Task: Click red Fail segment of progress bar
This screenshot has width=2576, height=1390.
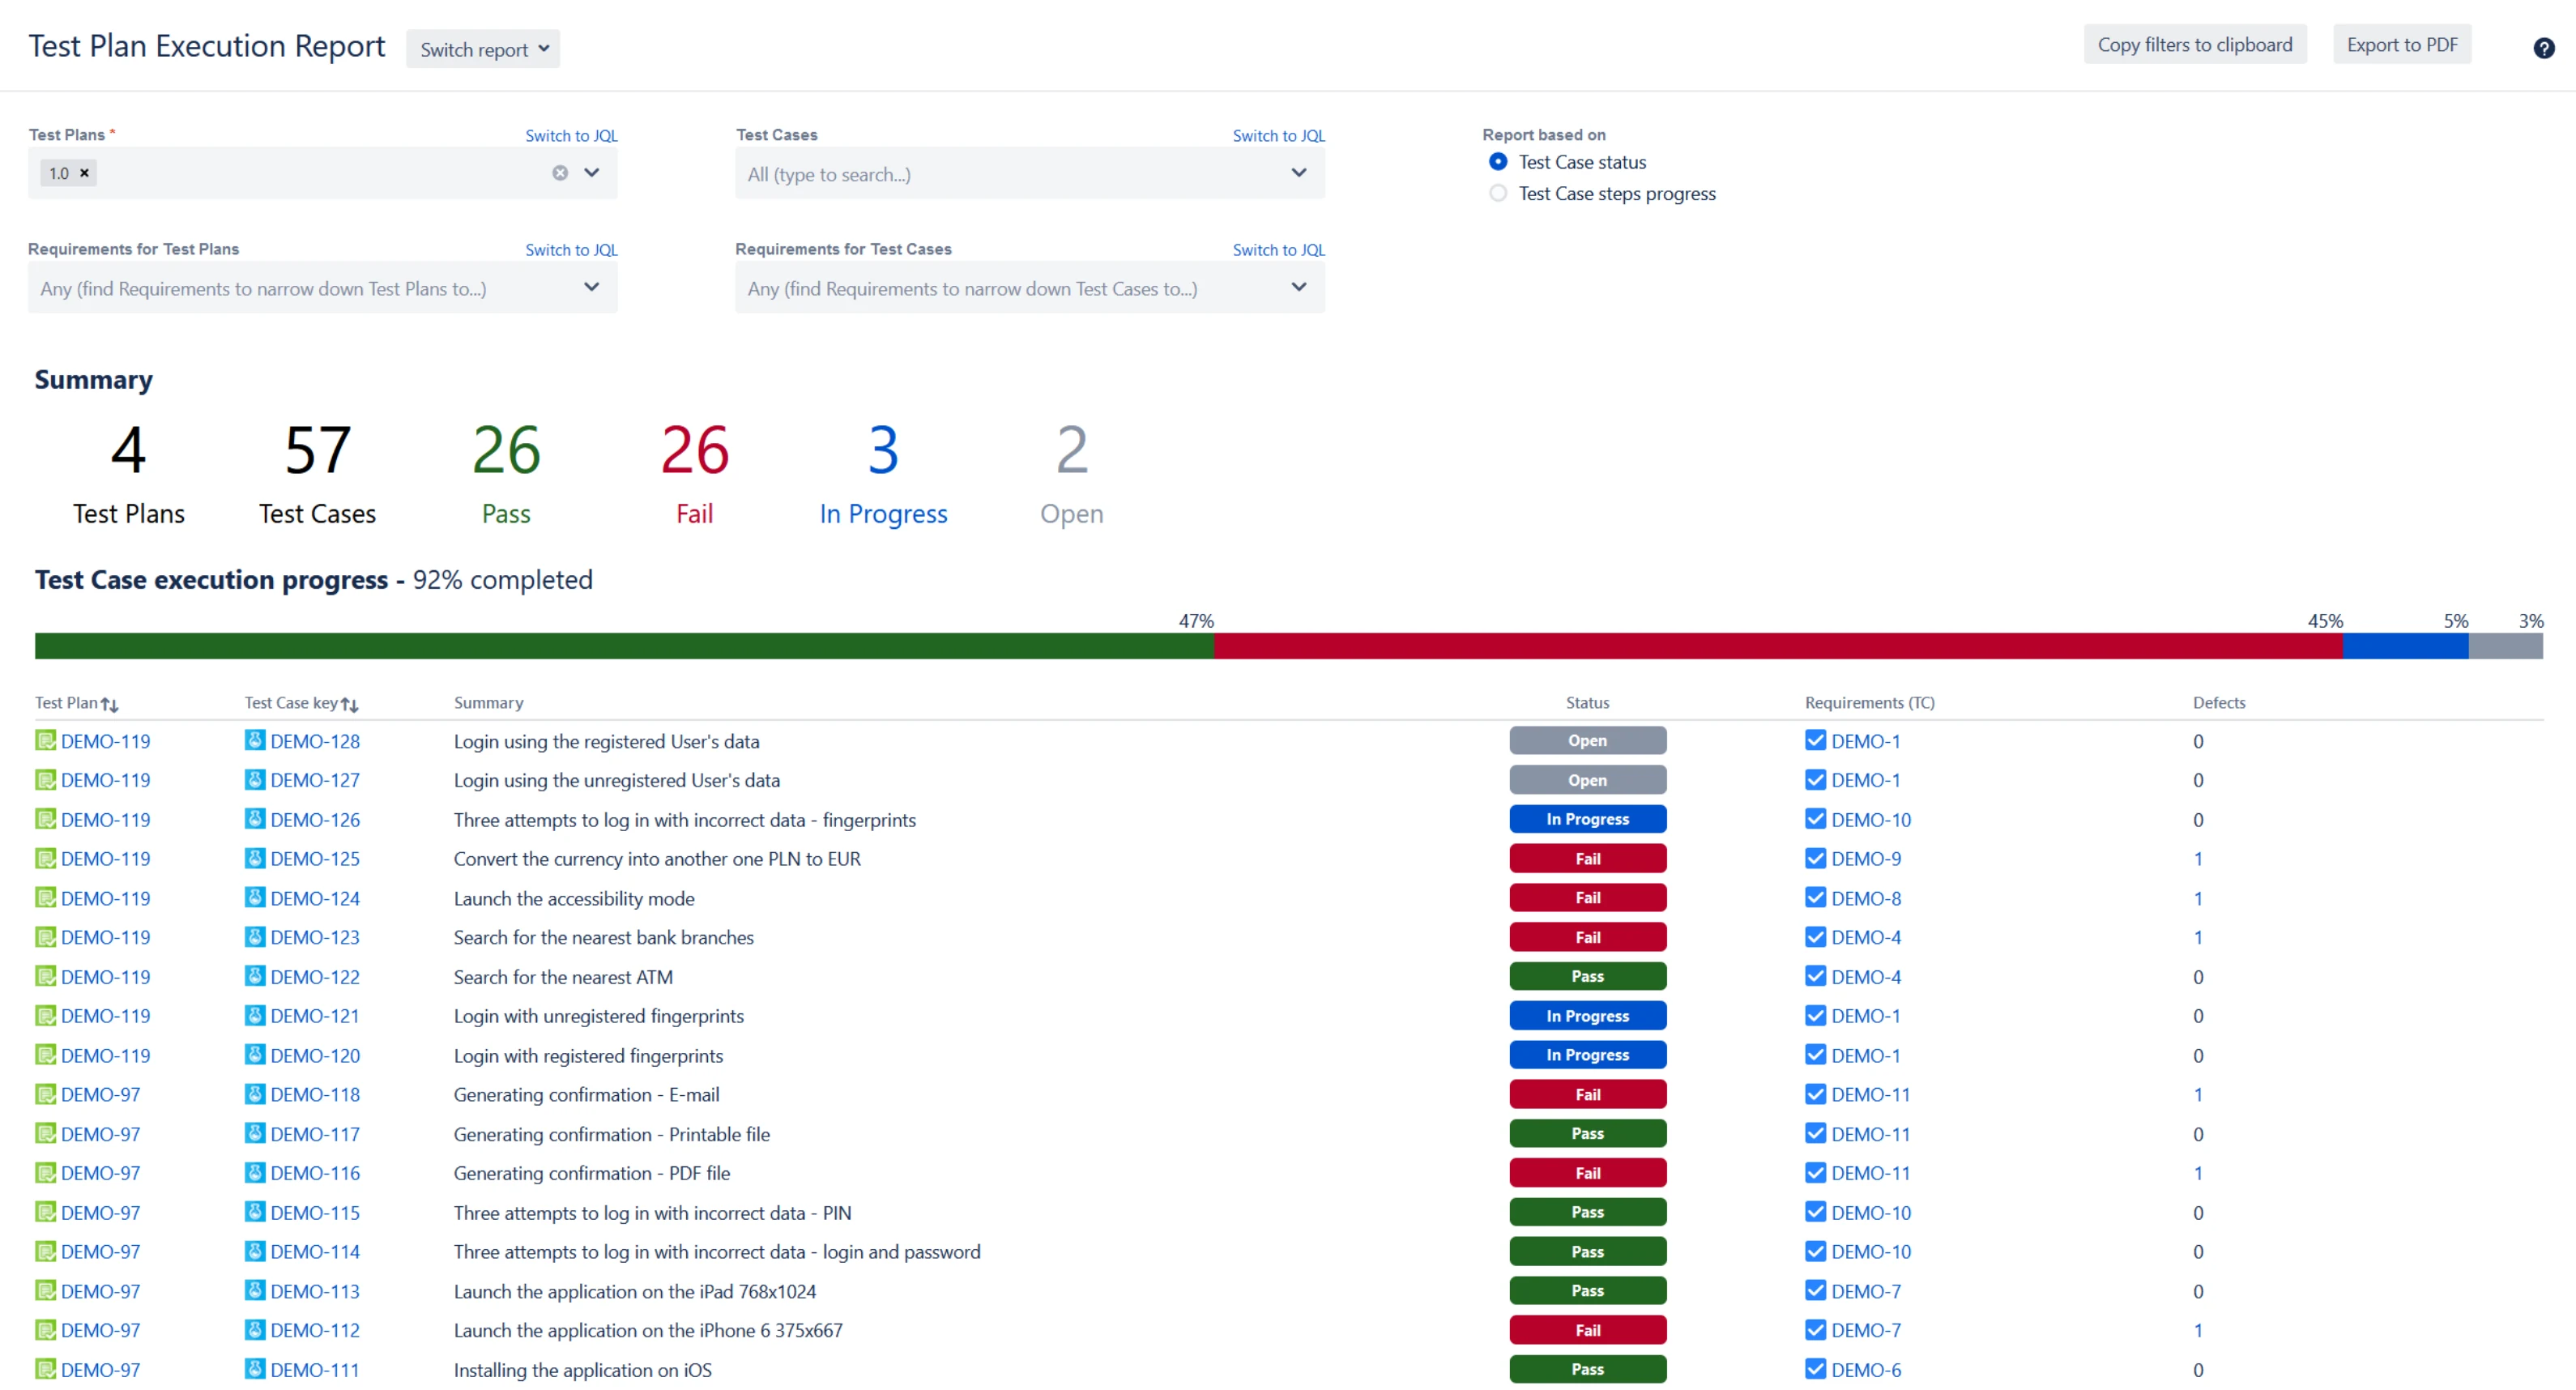Action: click(1778, 646)
